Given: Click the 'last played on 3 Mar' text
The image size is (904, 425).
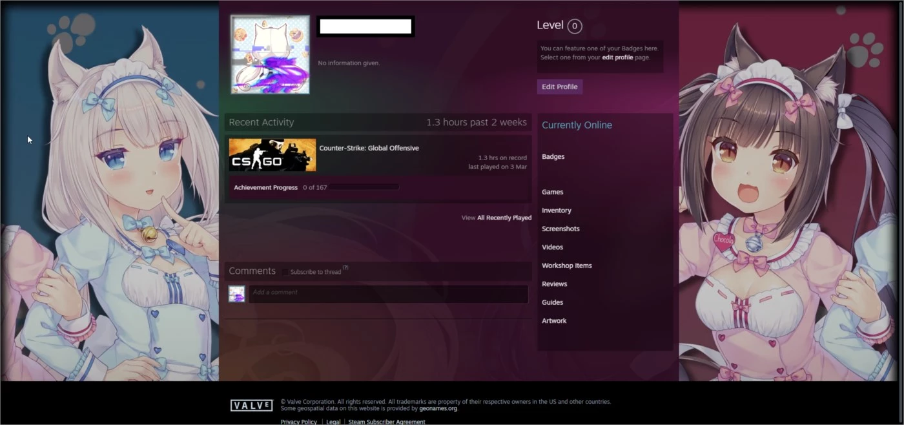Looking at the screenshot, I should (x=498, y=167).
